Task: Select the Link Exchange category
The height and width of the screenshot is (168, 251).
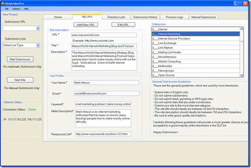Action: [x=195, y=43]
